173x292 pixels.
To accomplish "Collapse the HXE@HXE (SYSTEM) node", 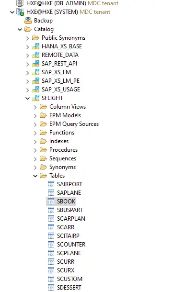I will [x=12, y=12].
